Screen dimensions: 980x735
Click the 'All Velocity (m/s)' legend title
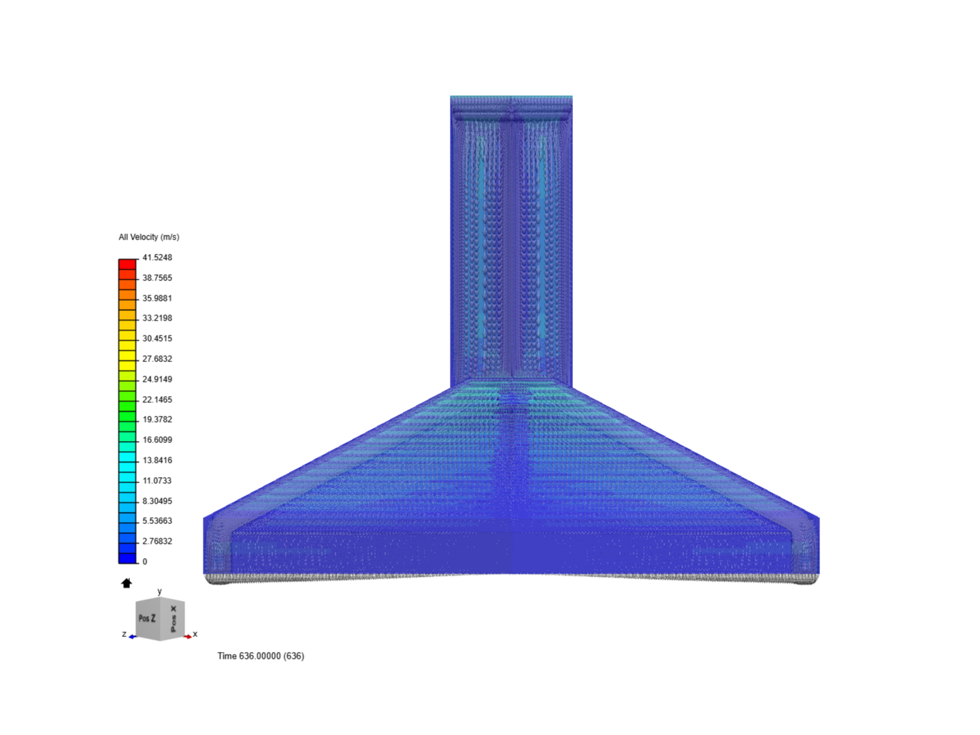149,237
